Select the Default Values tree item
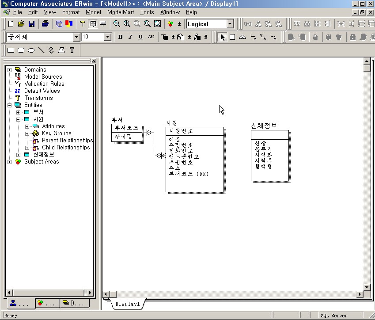This screenshot has width=375, height=320. click(x=42, y=91)
